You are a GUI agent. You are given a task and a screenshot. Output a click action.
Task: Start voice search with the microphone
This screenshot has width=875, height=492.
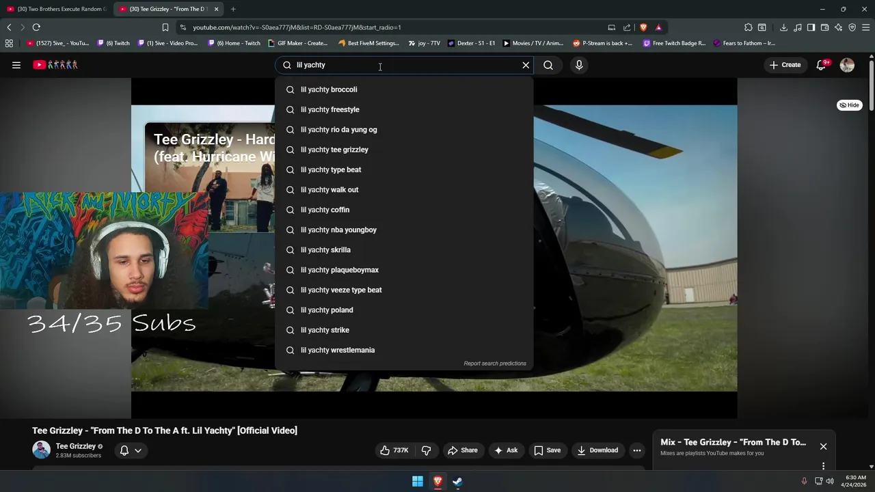(579, 65)
